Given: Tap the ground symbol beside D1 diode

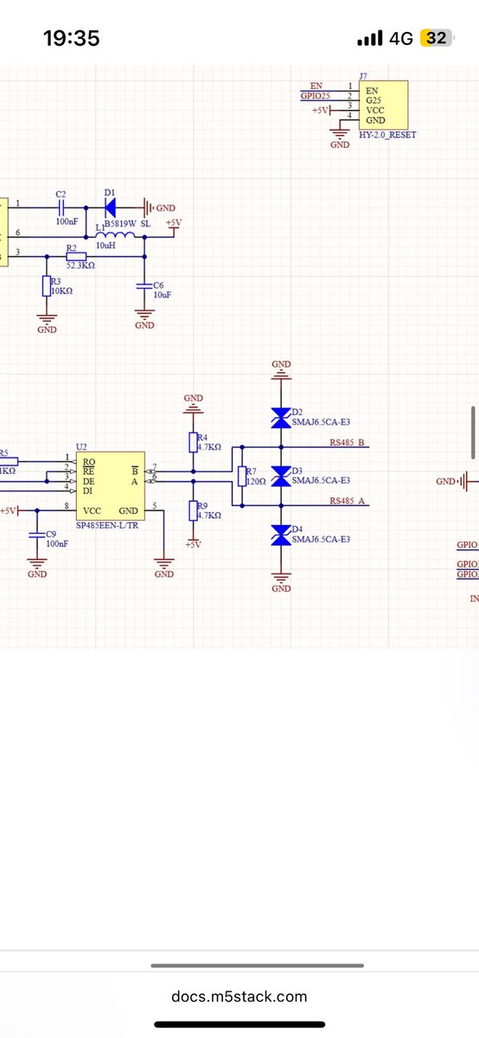Looking at the screenshot, I should (x=150, y=208).
